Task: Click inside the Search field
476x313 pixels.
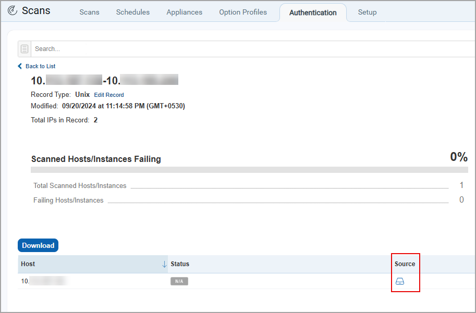Action: [156, 48]
